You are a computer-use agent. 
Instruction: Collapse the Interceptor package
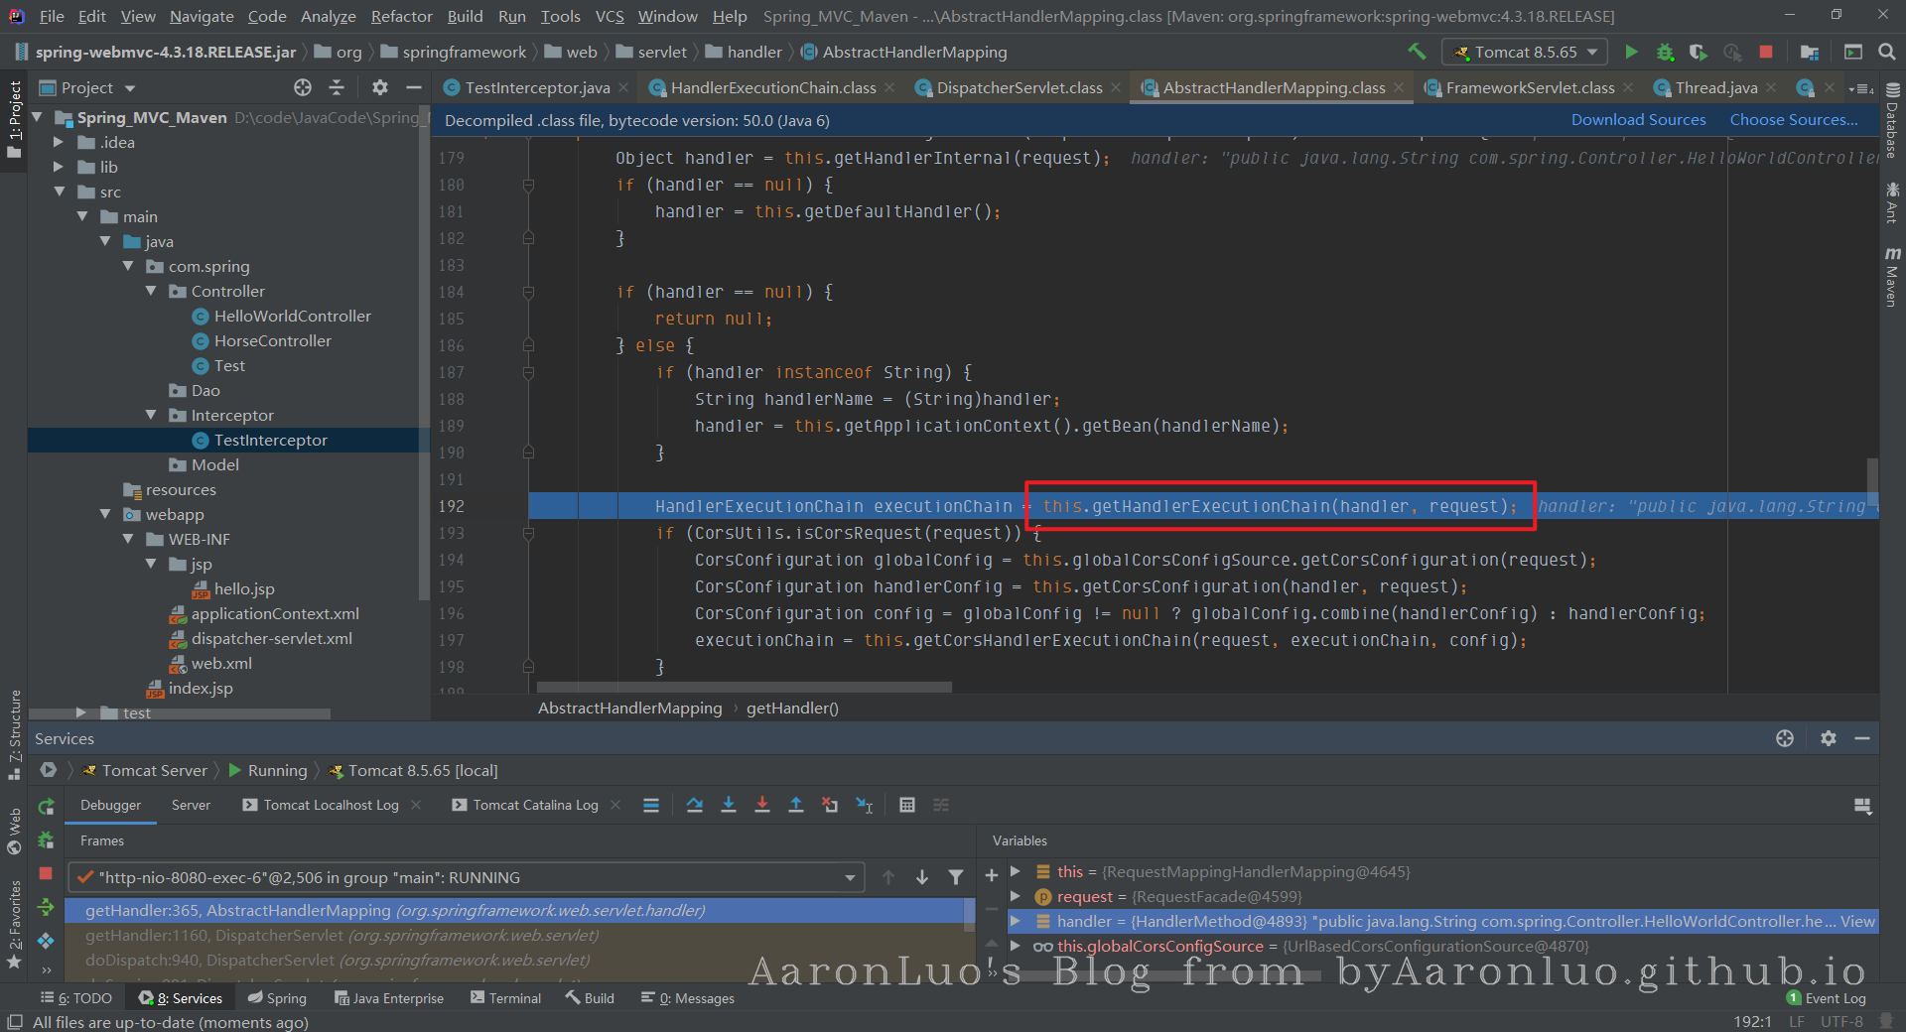pos(151,415)
